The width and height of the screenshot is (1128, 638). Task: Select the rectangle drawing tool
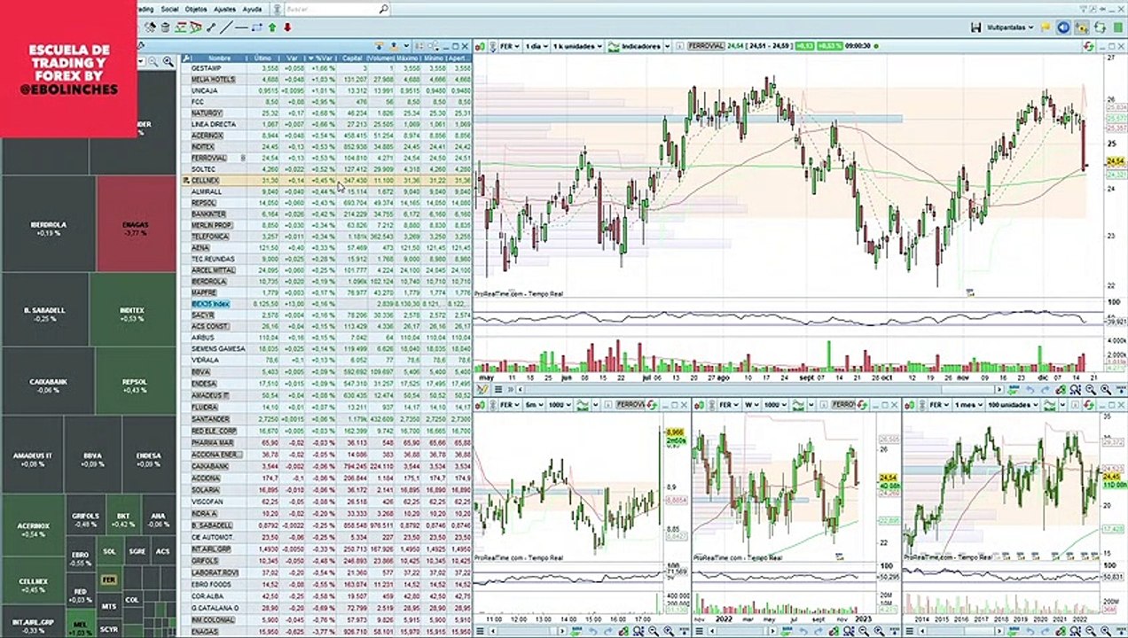tap(257, 27)
